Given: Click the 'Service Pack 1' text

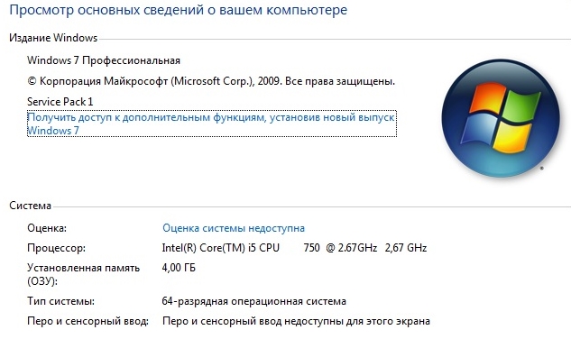Looking at the screenshot, I should pos(60,102).
